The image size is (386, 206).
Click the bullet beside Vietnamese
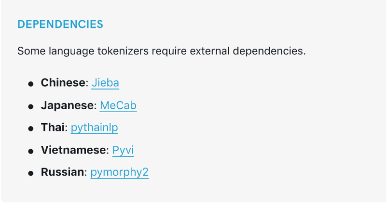click(x=31, y=151)
